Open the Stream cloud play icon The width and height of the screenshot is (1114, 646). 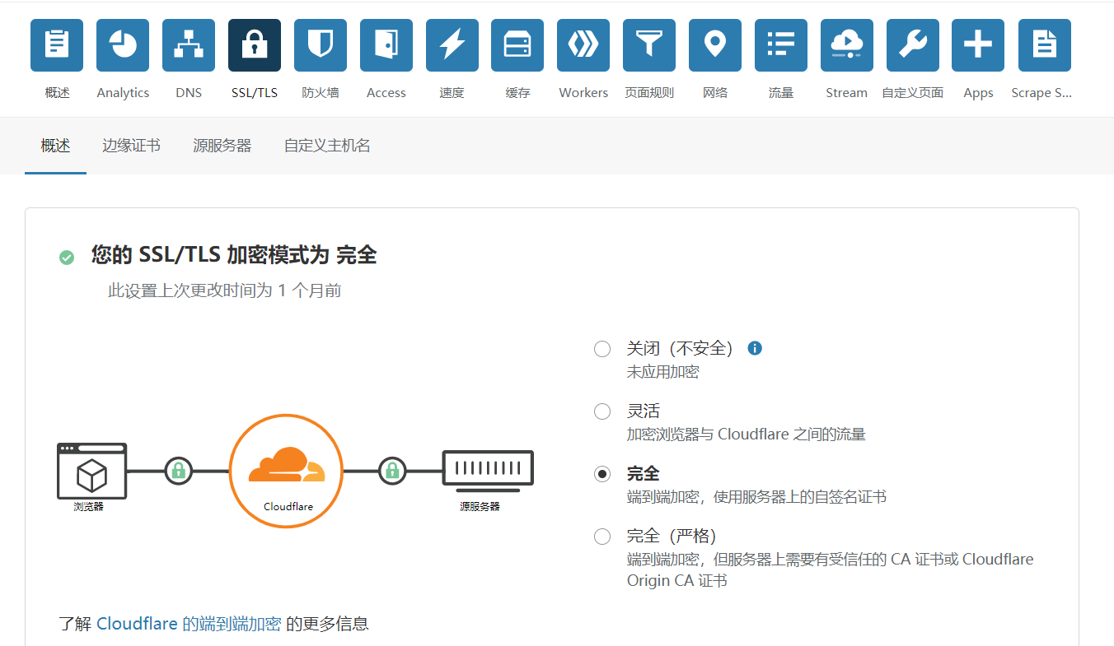(x=847, y=45)
